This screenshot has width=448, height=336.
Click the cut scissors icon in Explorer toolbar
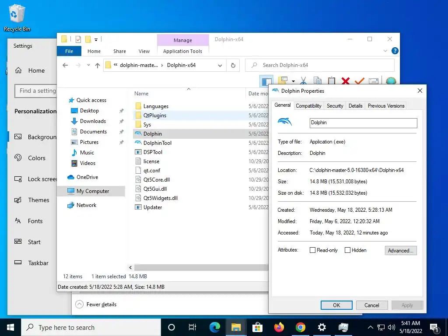[304, 80]
